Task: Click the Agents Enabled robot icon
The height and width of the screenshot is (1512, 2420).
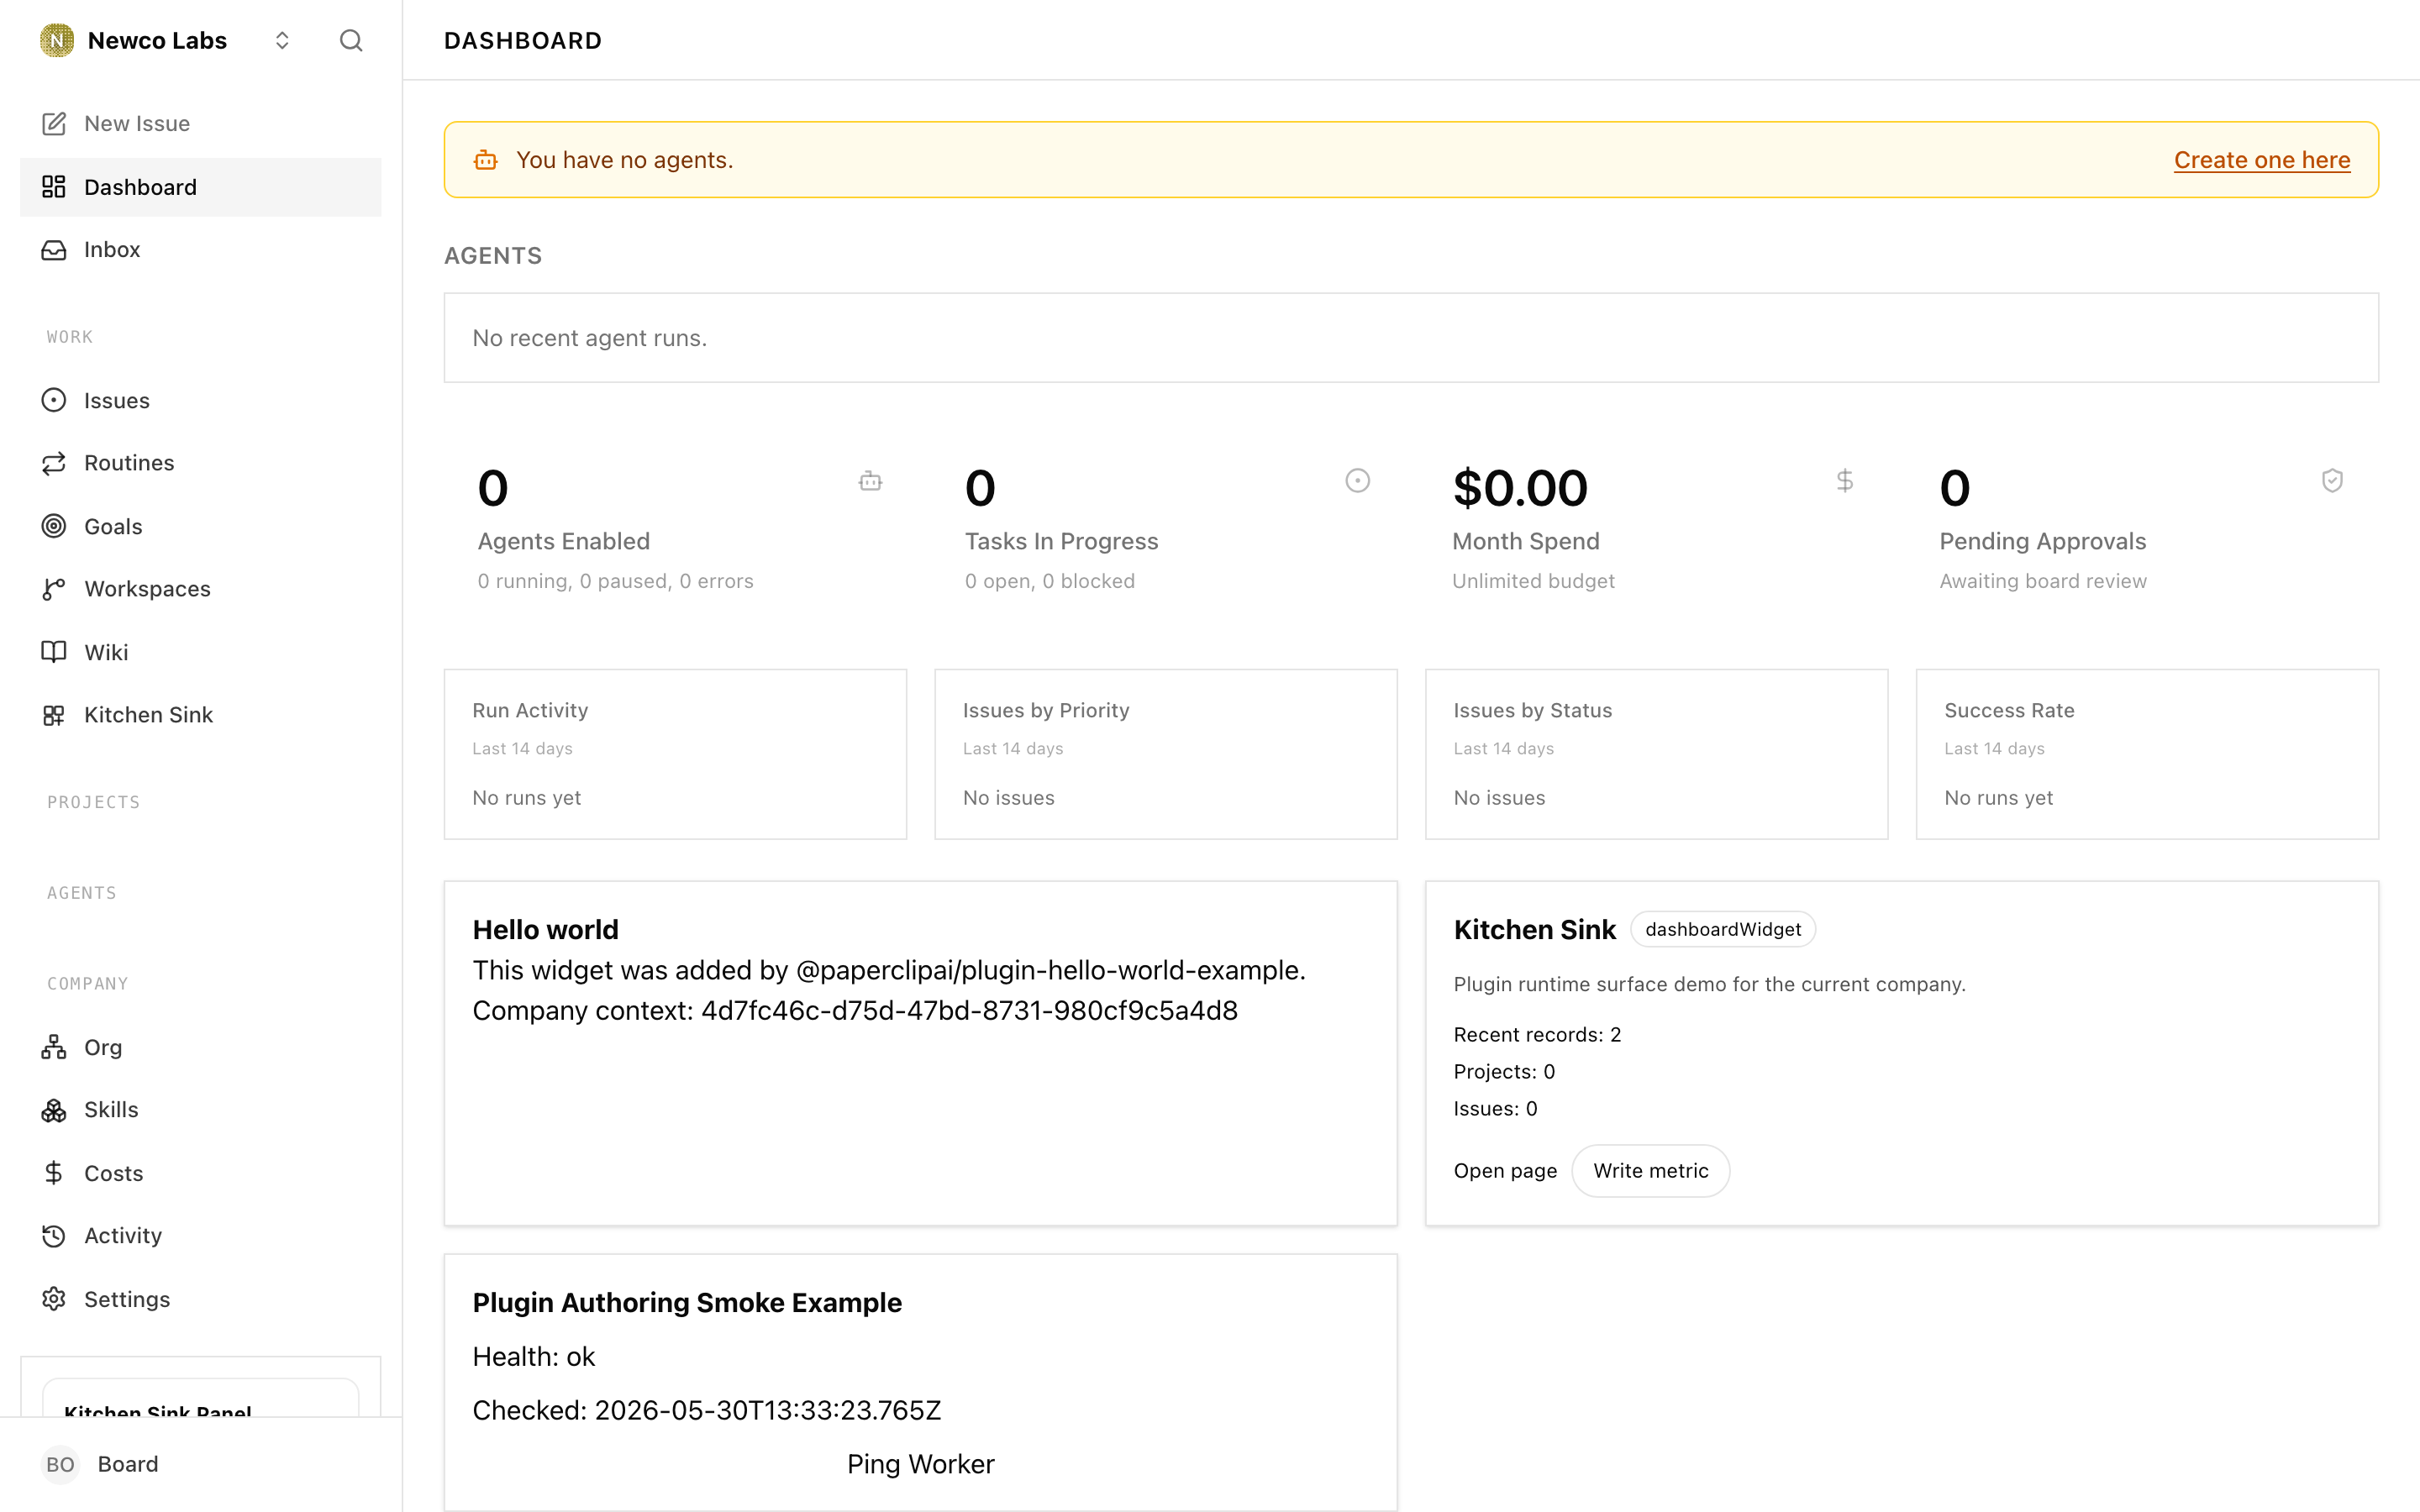Action: pyautogui.click(x=870, y=481)
